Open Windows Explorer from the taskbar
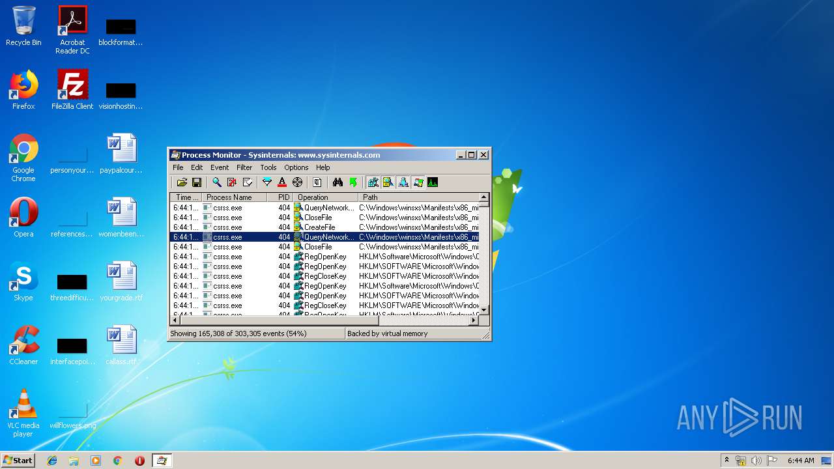834x469 pixels. click(x=74, y=461)
